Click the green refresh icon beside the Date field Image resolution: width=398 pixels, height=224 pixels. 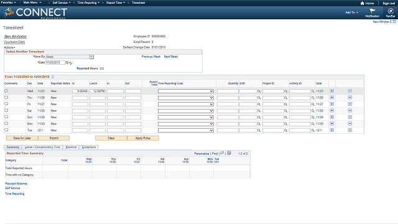[70, 63]
